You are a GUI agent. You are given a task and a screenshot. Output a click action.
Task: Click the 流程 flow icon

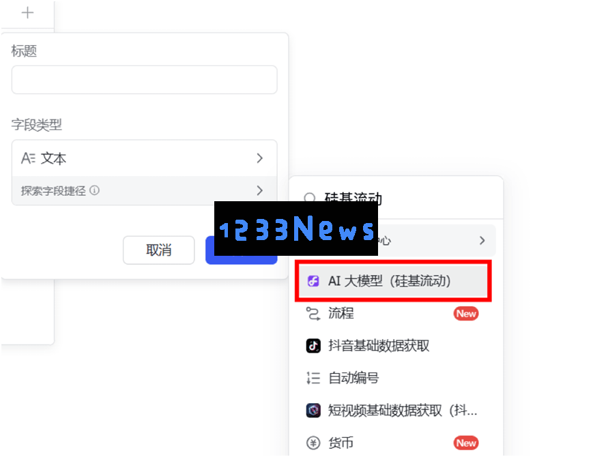pyautogui.click(x=313, y=313)
